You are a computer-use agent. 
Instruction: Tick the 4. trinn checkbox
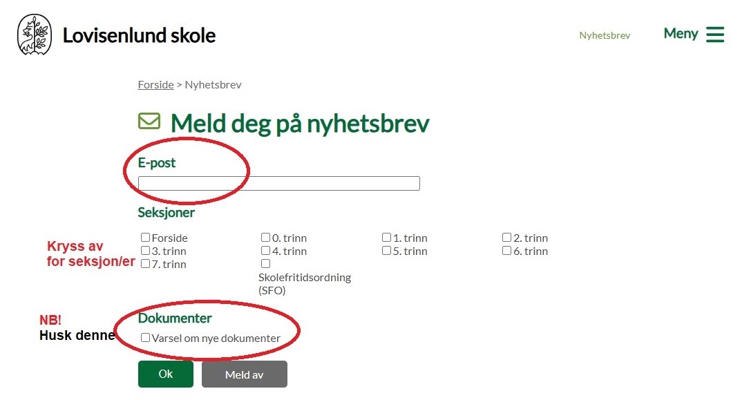pyautogui.click(x=265, y=251)
